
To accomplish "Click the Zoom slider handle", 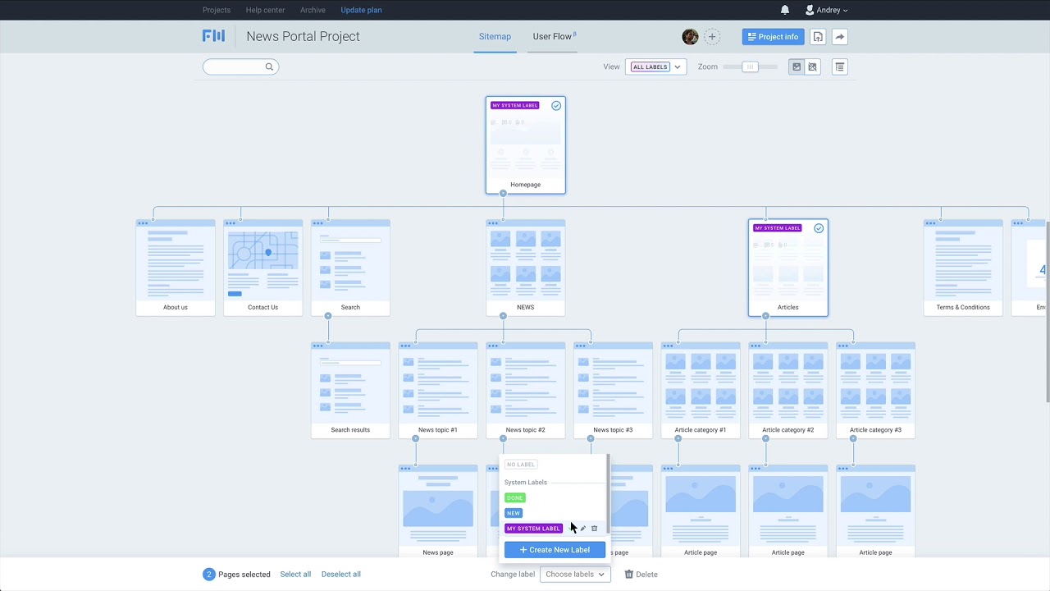I will pyautogui.click(x=750, y=67).
